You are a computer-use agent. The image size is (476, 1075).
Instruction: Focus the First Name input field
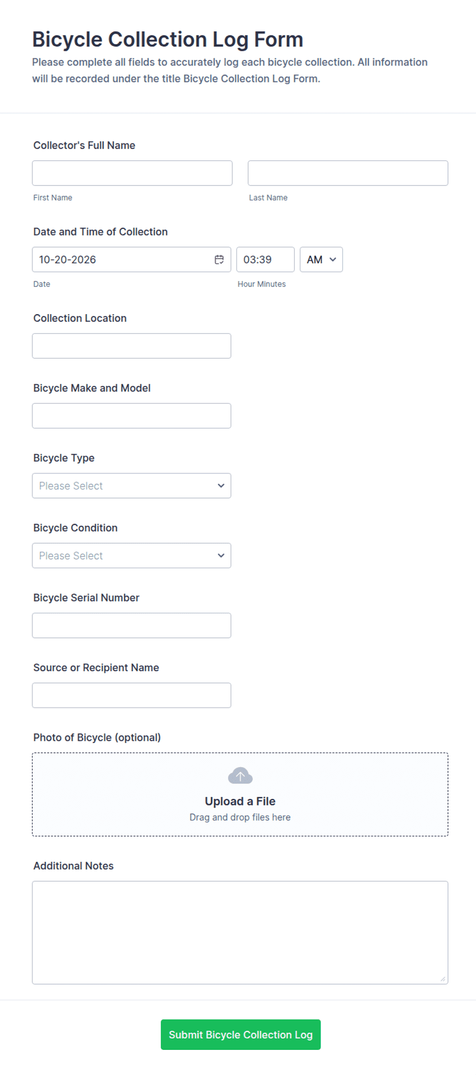pyautogui.click(x=132, y=173)
